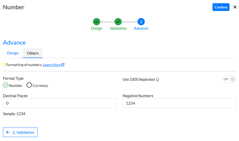Click the external link icon beside Learn More
This screenshot has width=239, height=141.
coord(63,65)
